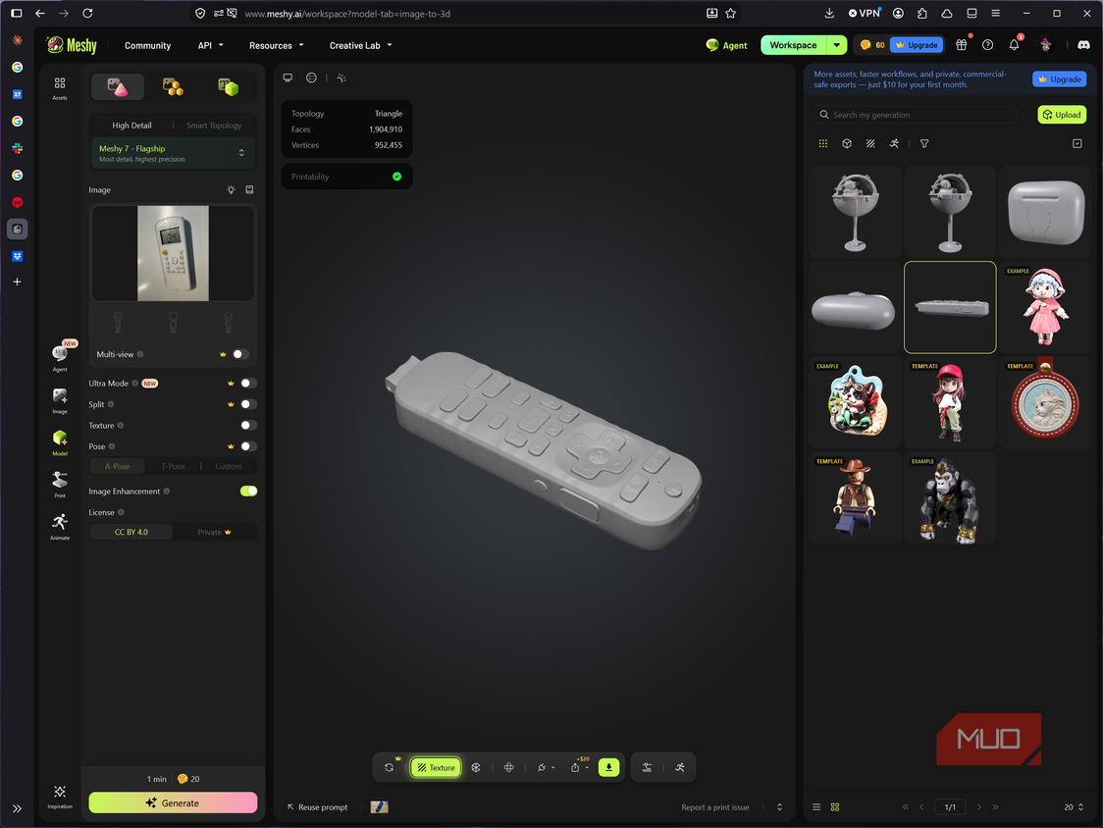The image size is (1103, 828).
Task: Enable the Pose switch
Action: tap(248, 446)
